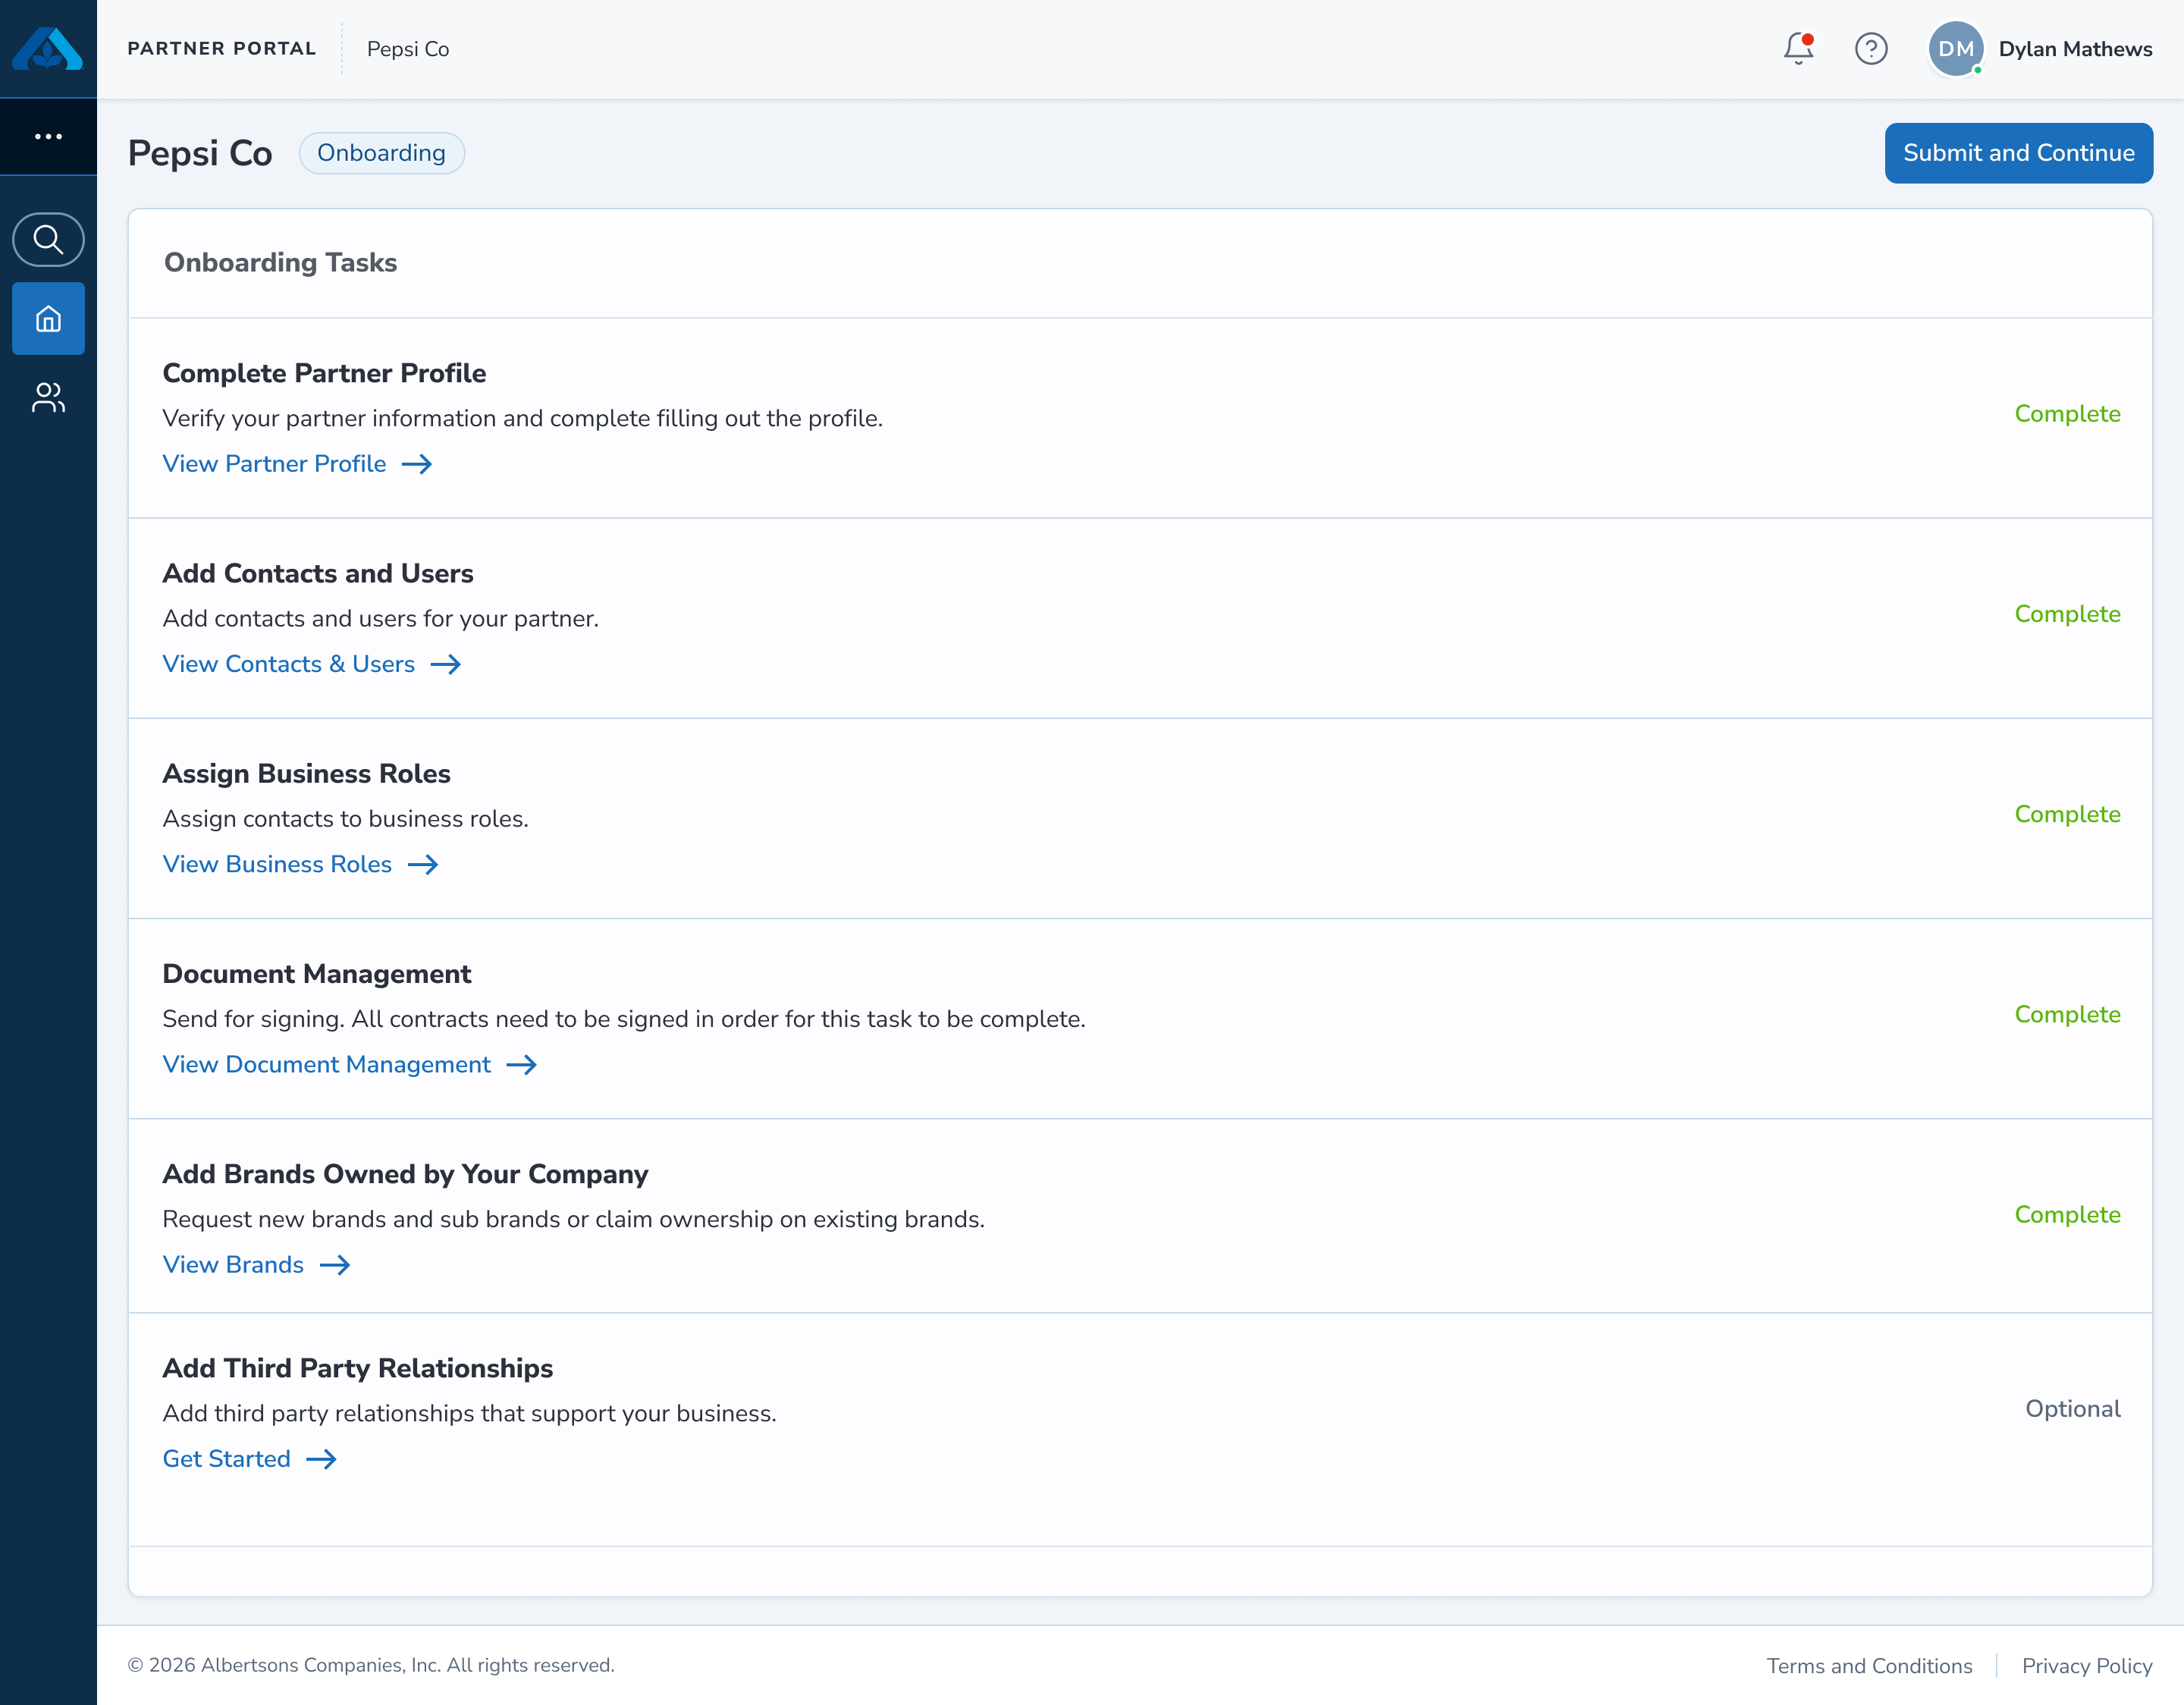Click the DM user avatar
Viewport: 2184px width, 1705px height.
(1956, 48)
